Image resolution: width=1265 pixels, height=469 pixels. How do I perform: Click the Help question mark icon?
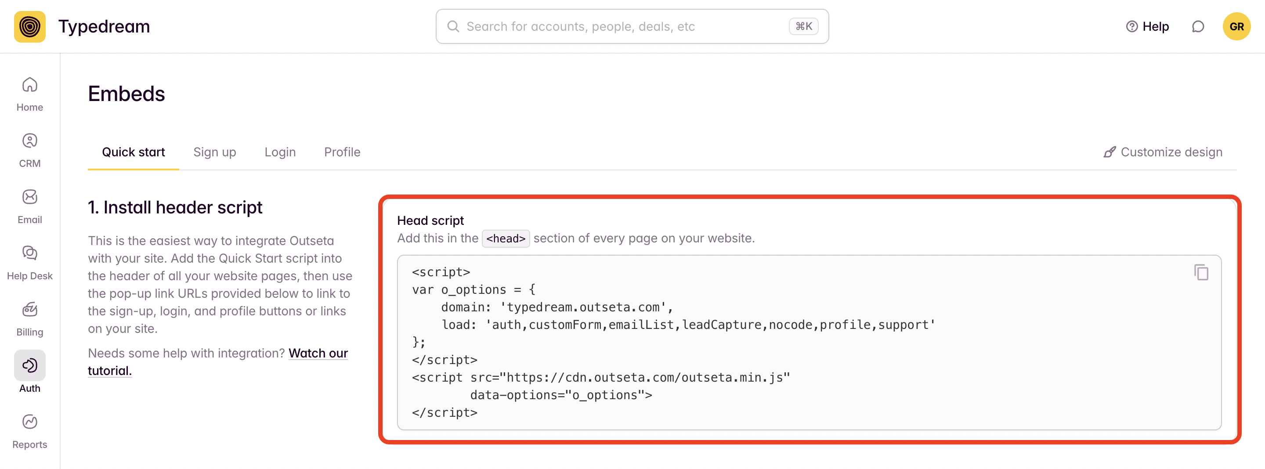pyautogui.click(x=1131, y=26)
